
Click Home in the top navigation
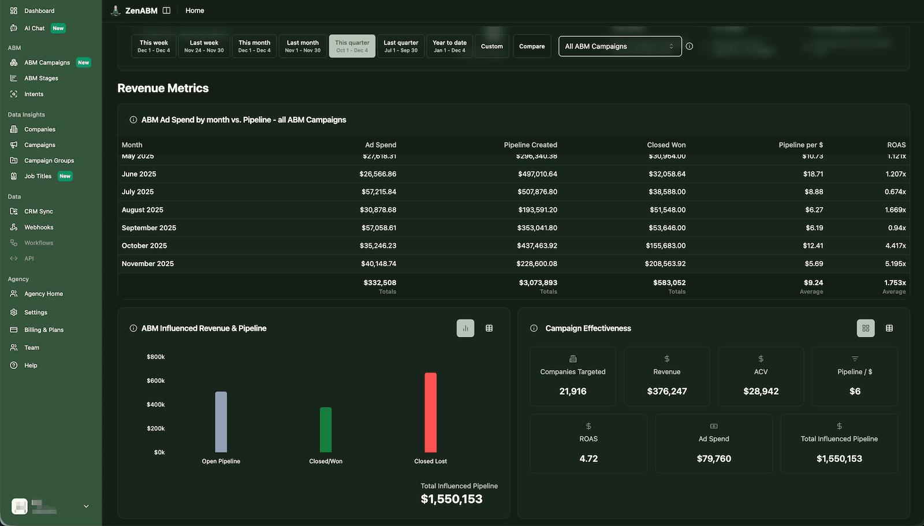[195, 10]
